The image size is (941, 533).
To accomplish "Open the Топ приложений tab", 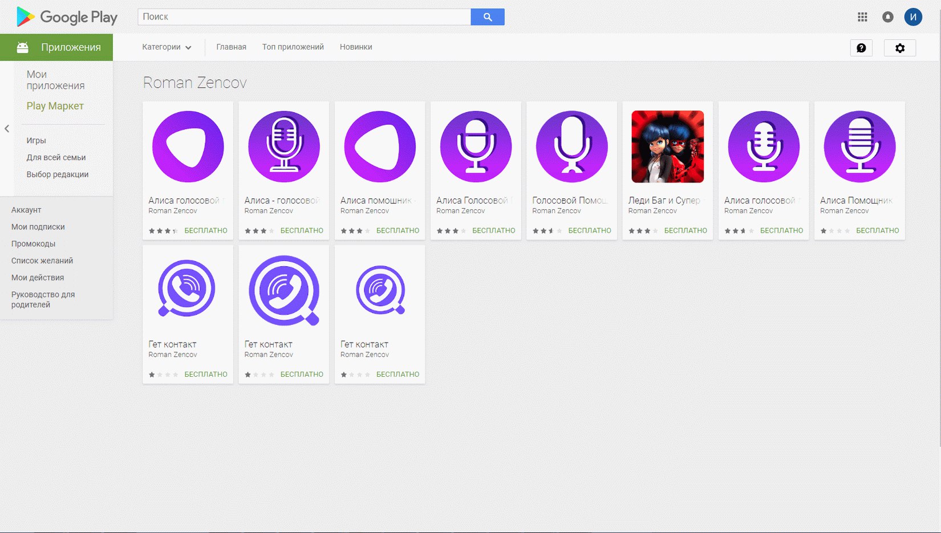I will pos(293,47).
